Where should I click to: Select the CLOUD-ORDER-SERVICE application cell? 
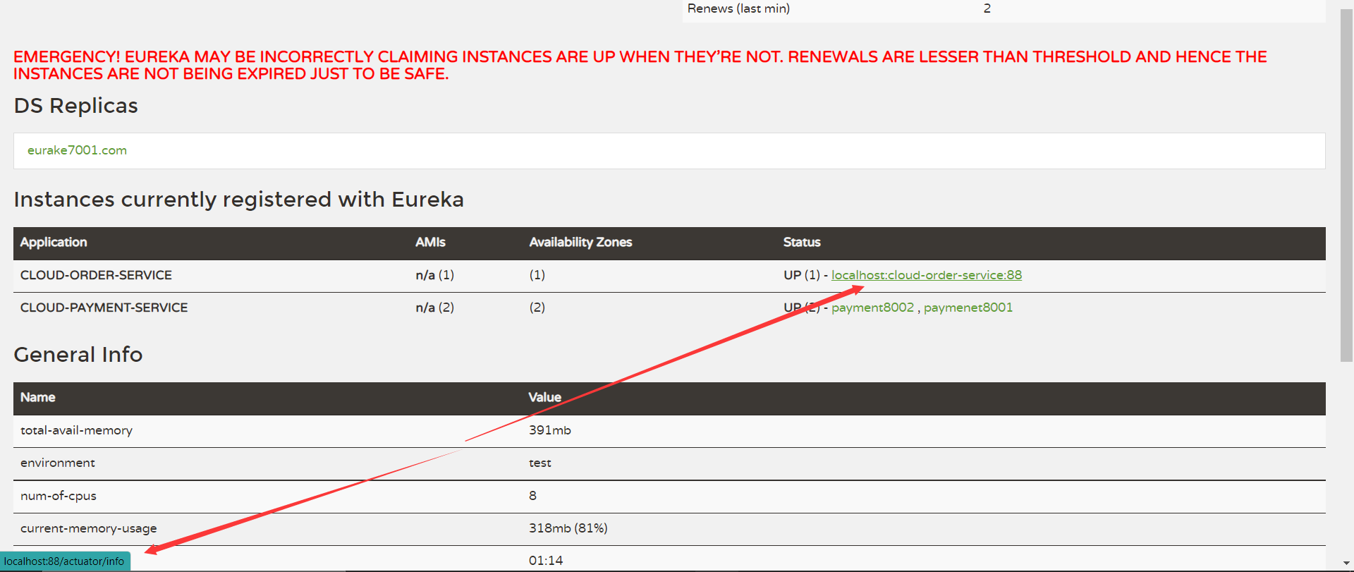click(96, 275)
